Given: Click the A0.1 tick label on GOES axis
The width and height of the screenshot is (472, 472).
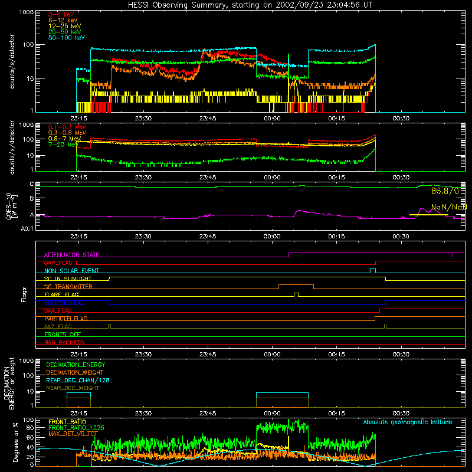Looking at the screenshot, I should pyautogui.click(x=27, y=229).
